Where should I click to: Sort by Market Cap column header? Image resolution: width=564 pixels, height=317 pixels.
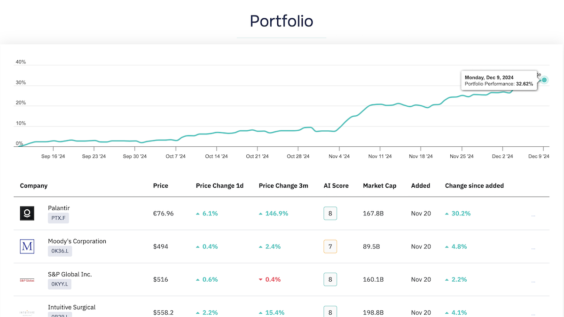point(379,186)
